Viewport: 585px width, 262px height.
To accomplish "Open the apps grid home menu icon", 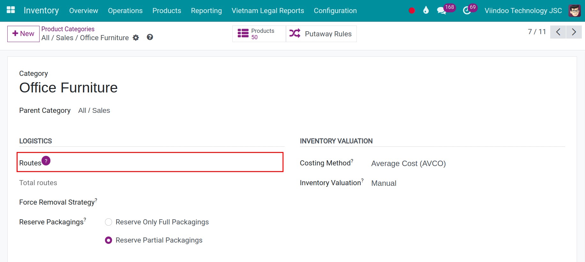I will click(x=11, y=10).
